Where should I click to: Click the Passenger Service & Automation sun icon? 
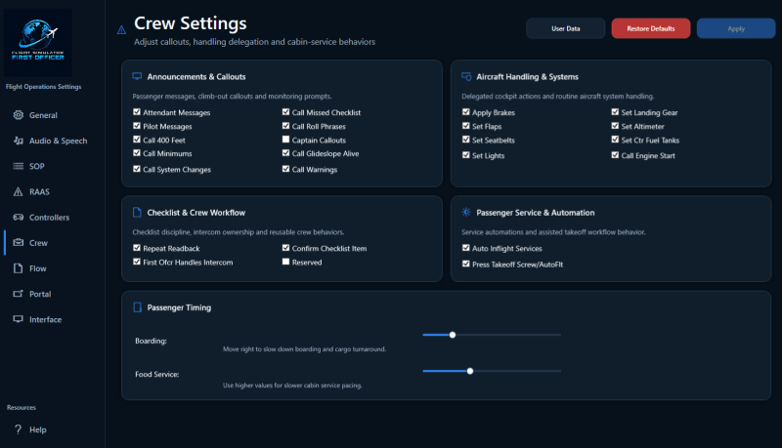(466, 212)
